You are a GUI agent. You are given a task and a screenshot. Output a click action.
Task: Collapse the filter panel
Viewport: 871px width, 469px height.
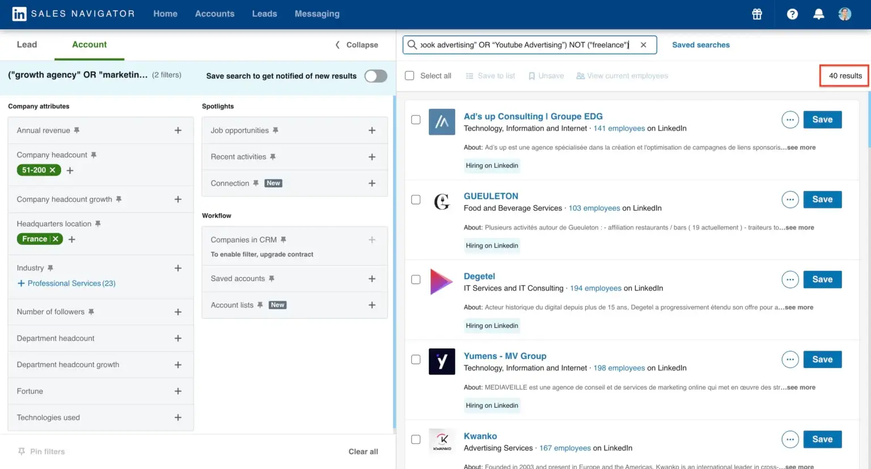(x=356, y=44)
